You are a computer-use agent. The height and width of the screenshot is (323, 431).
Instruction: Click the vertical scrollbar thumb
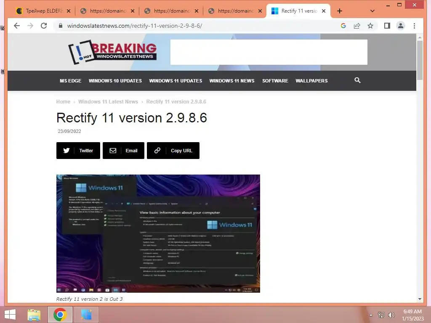(x=420, y=60)
